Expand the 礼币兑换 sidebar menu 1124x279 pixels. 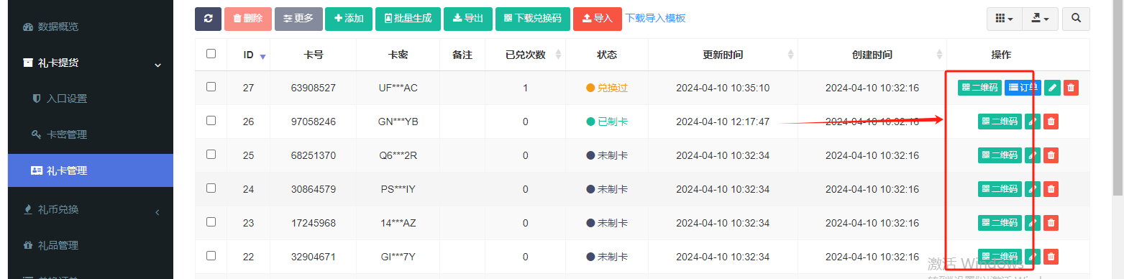(91, 209)
